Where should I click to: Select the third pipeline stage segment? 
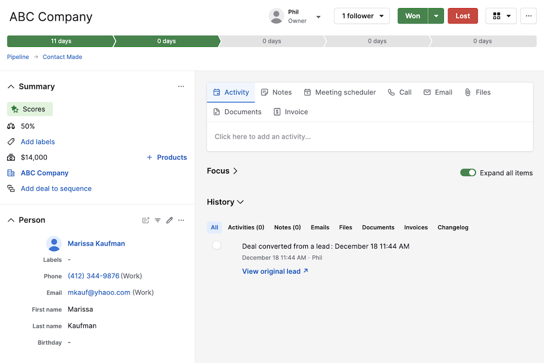271,41
